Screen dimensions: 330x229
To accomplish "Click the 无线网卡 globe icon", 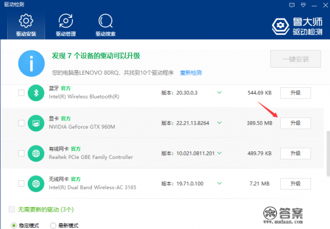I will [36, 184].
